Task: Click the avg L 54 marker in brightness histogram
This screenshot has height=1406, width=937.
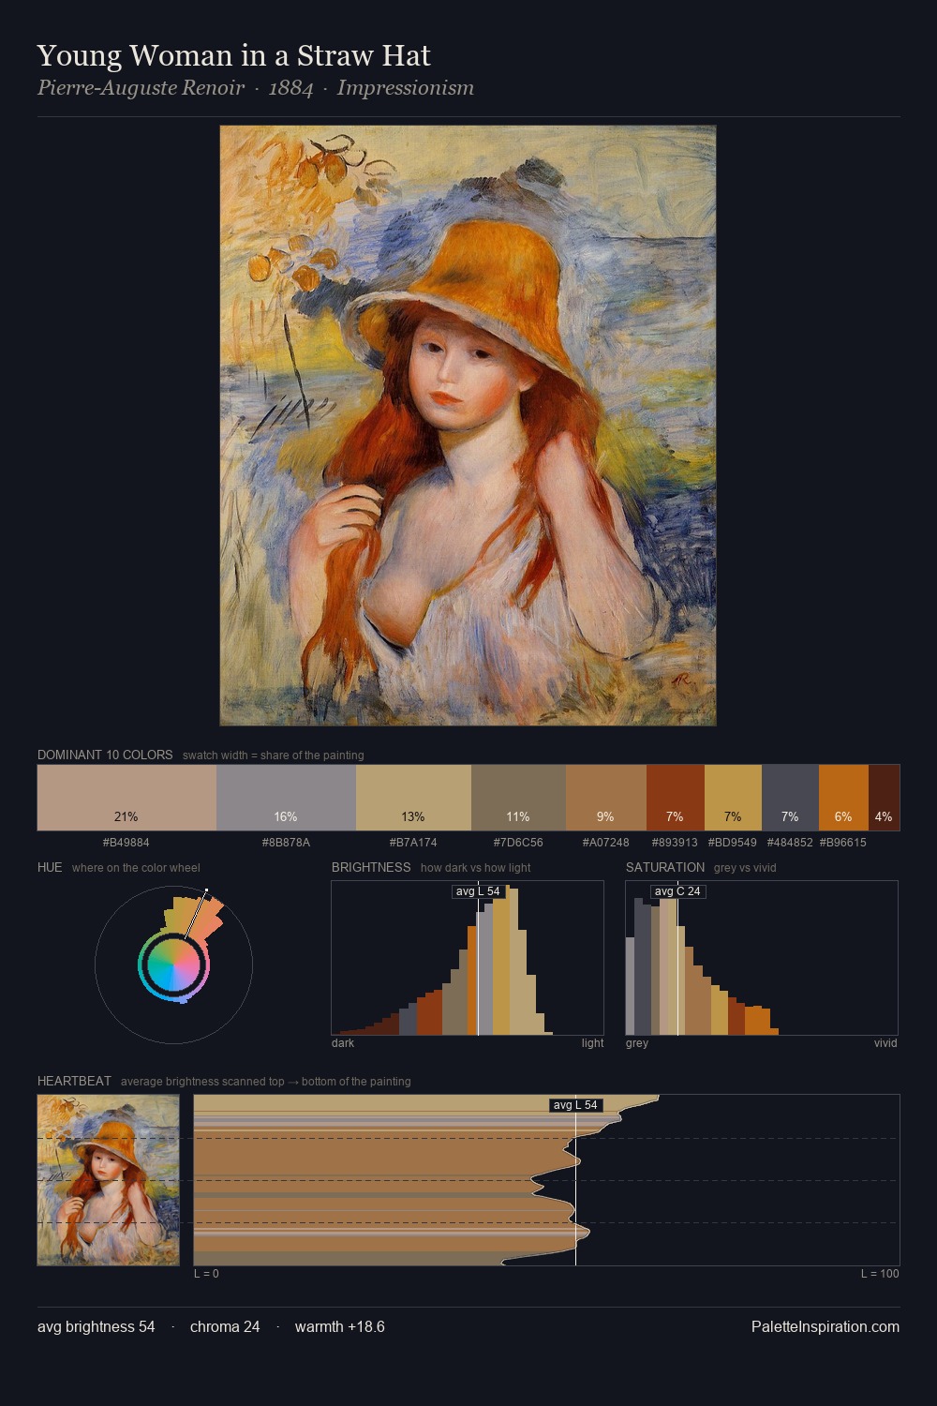Action: tap(478, 891)
